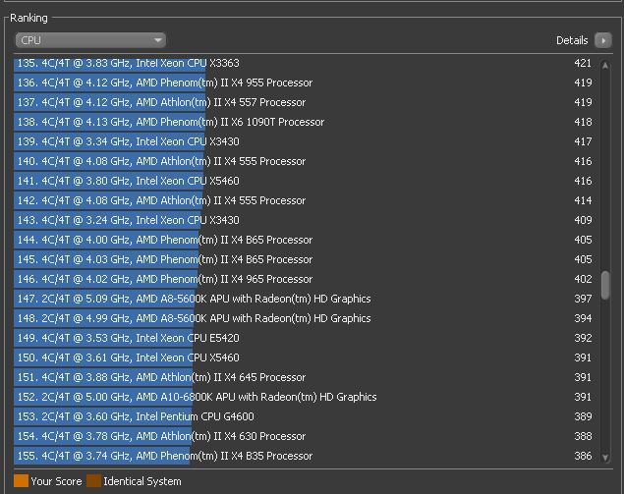Click score 421 in row 135
Viewport: 624px width, 494px height.
tap(583, 63)
